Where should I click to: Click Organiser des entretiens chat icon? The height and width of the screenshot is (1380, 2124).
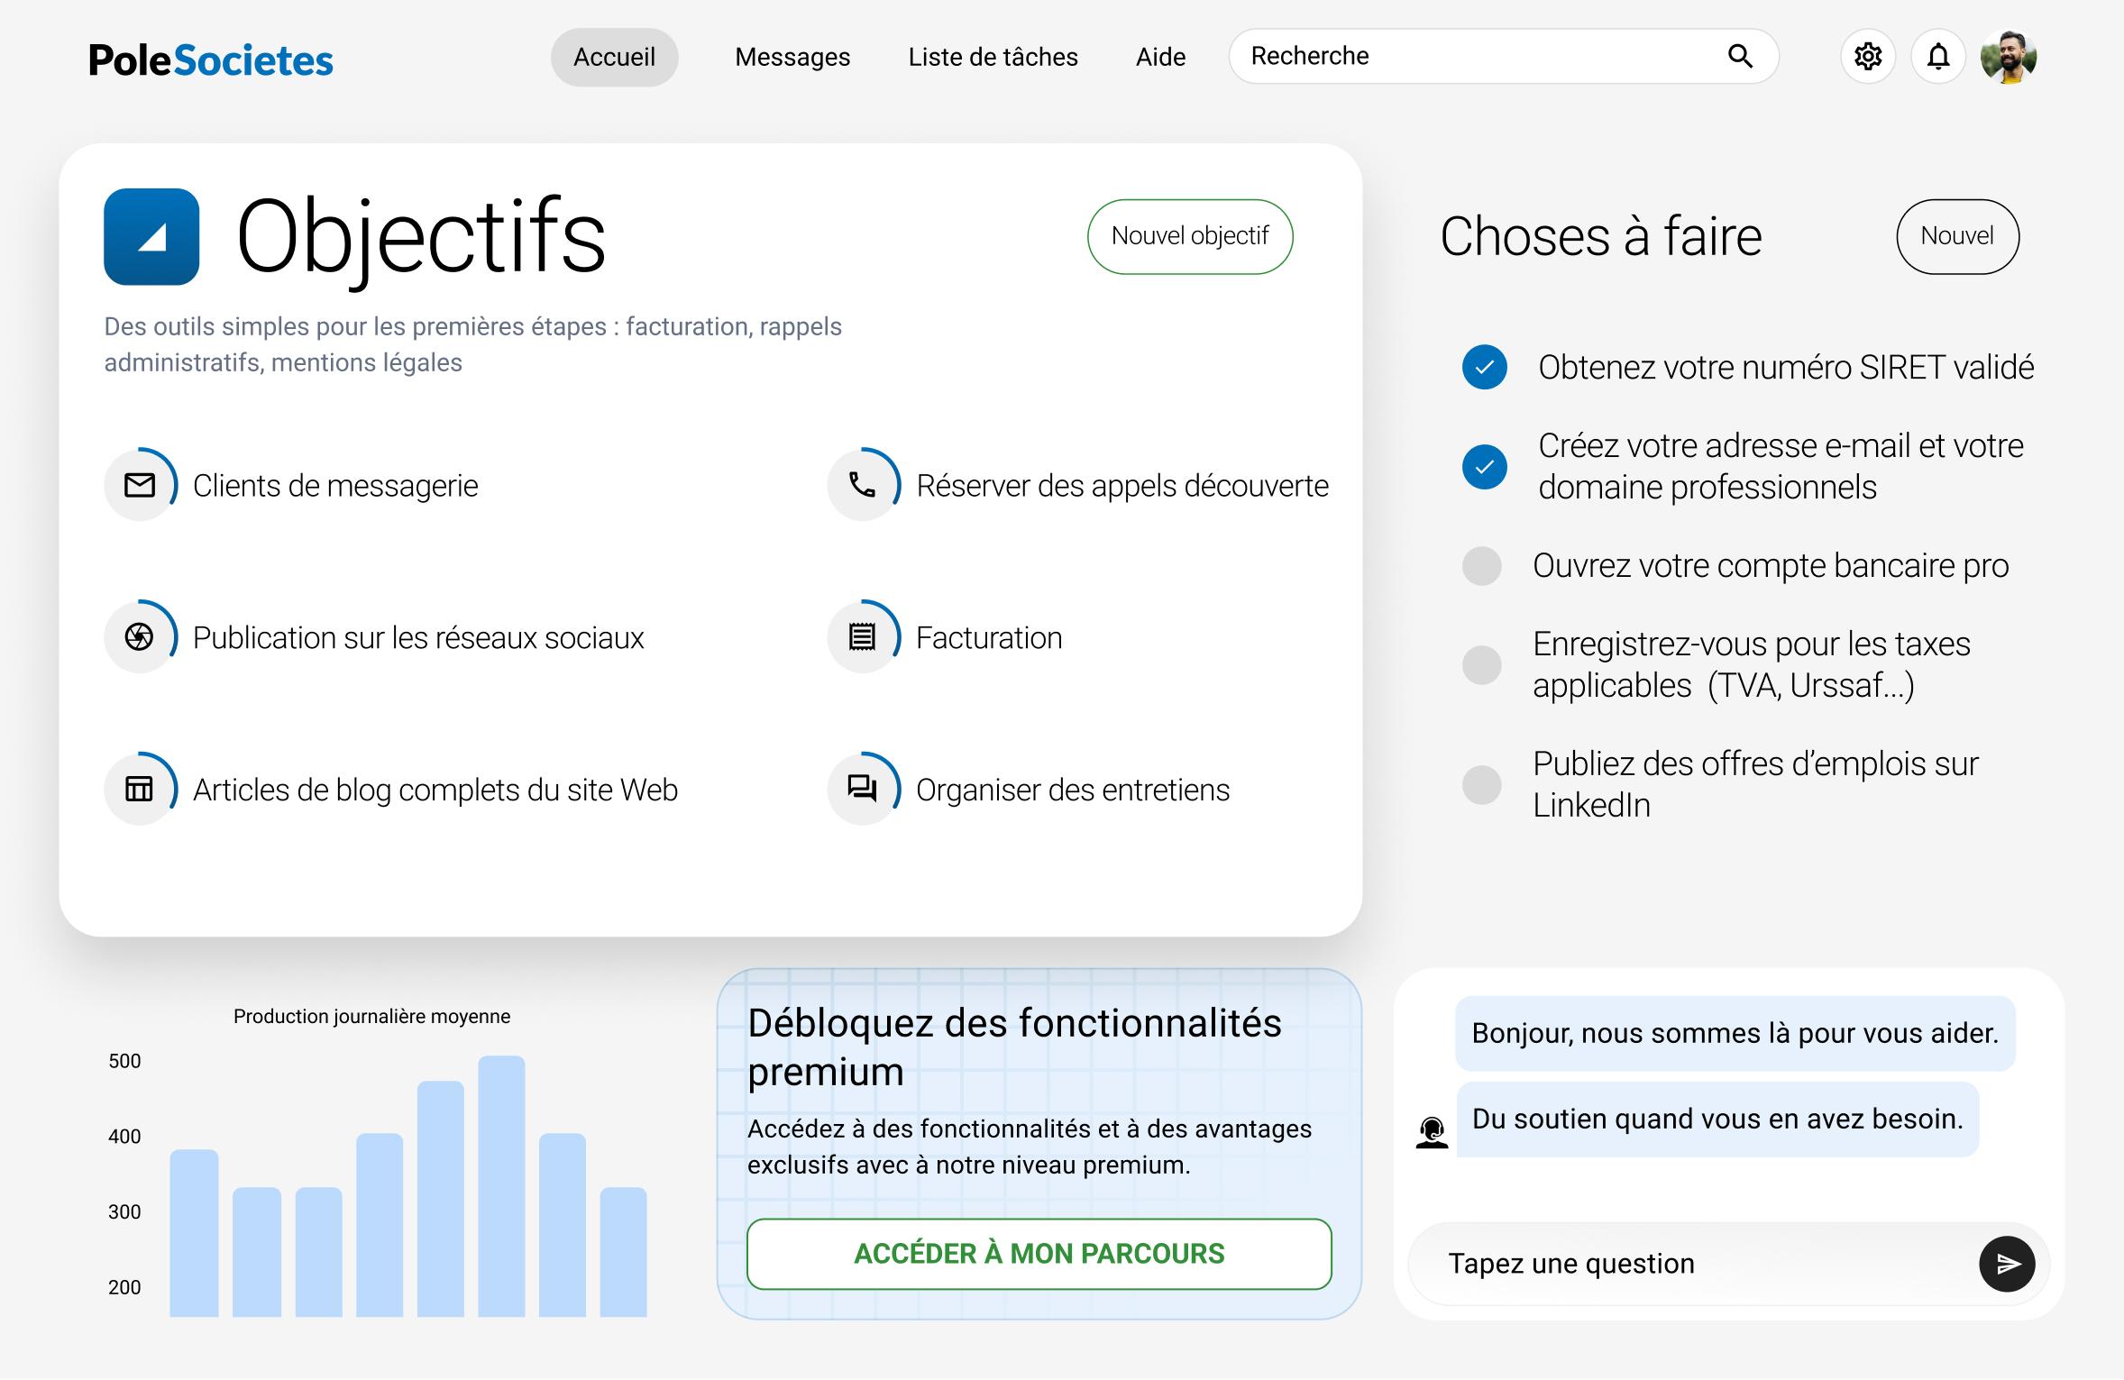click(x=862, y=790)
